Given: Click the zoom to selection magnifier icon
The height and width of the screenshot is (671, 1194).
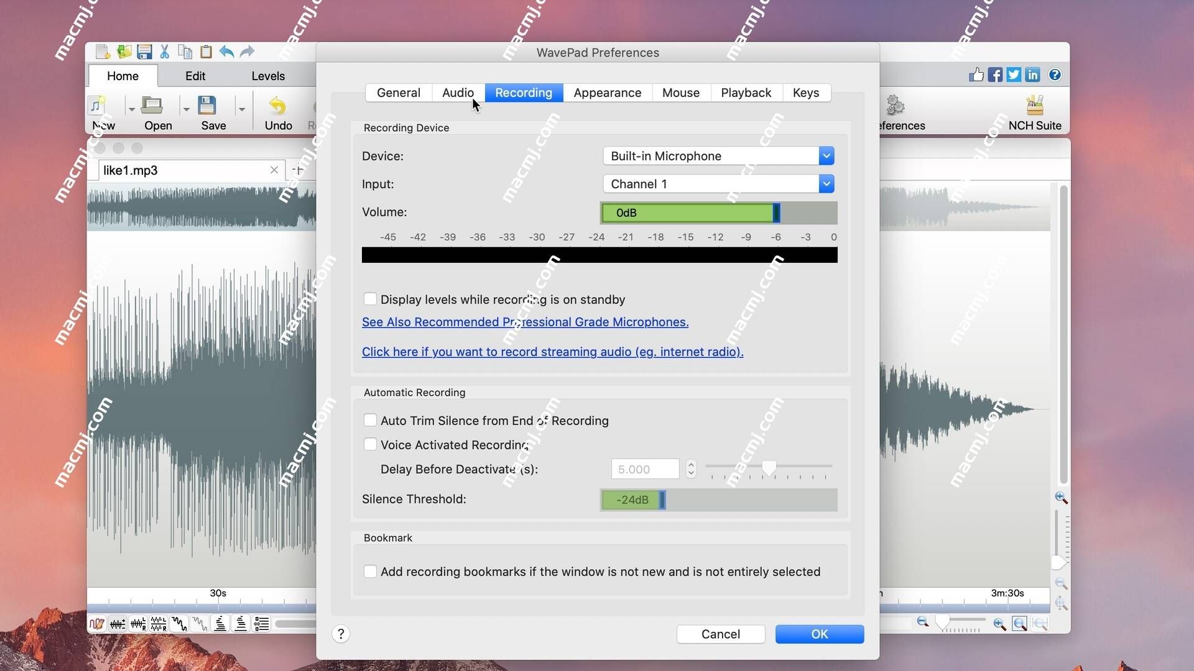Looking at the screenshot, I should point(1020,624).
